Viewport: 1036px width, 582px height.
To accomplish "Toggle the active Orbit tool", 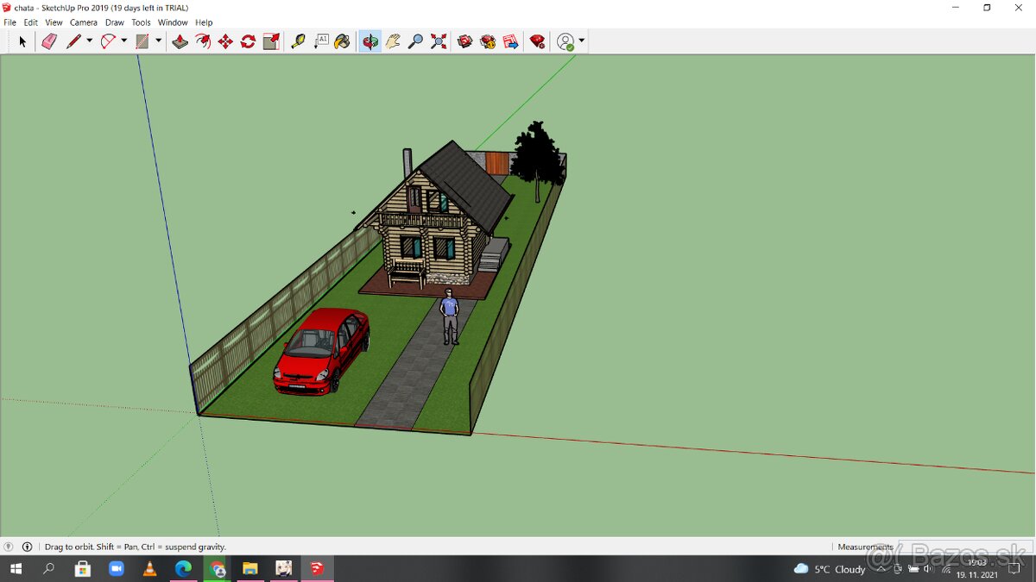I will 370,41.
